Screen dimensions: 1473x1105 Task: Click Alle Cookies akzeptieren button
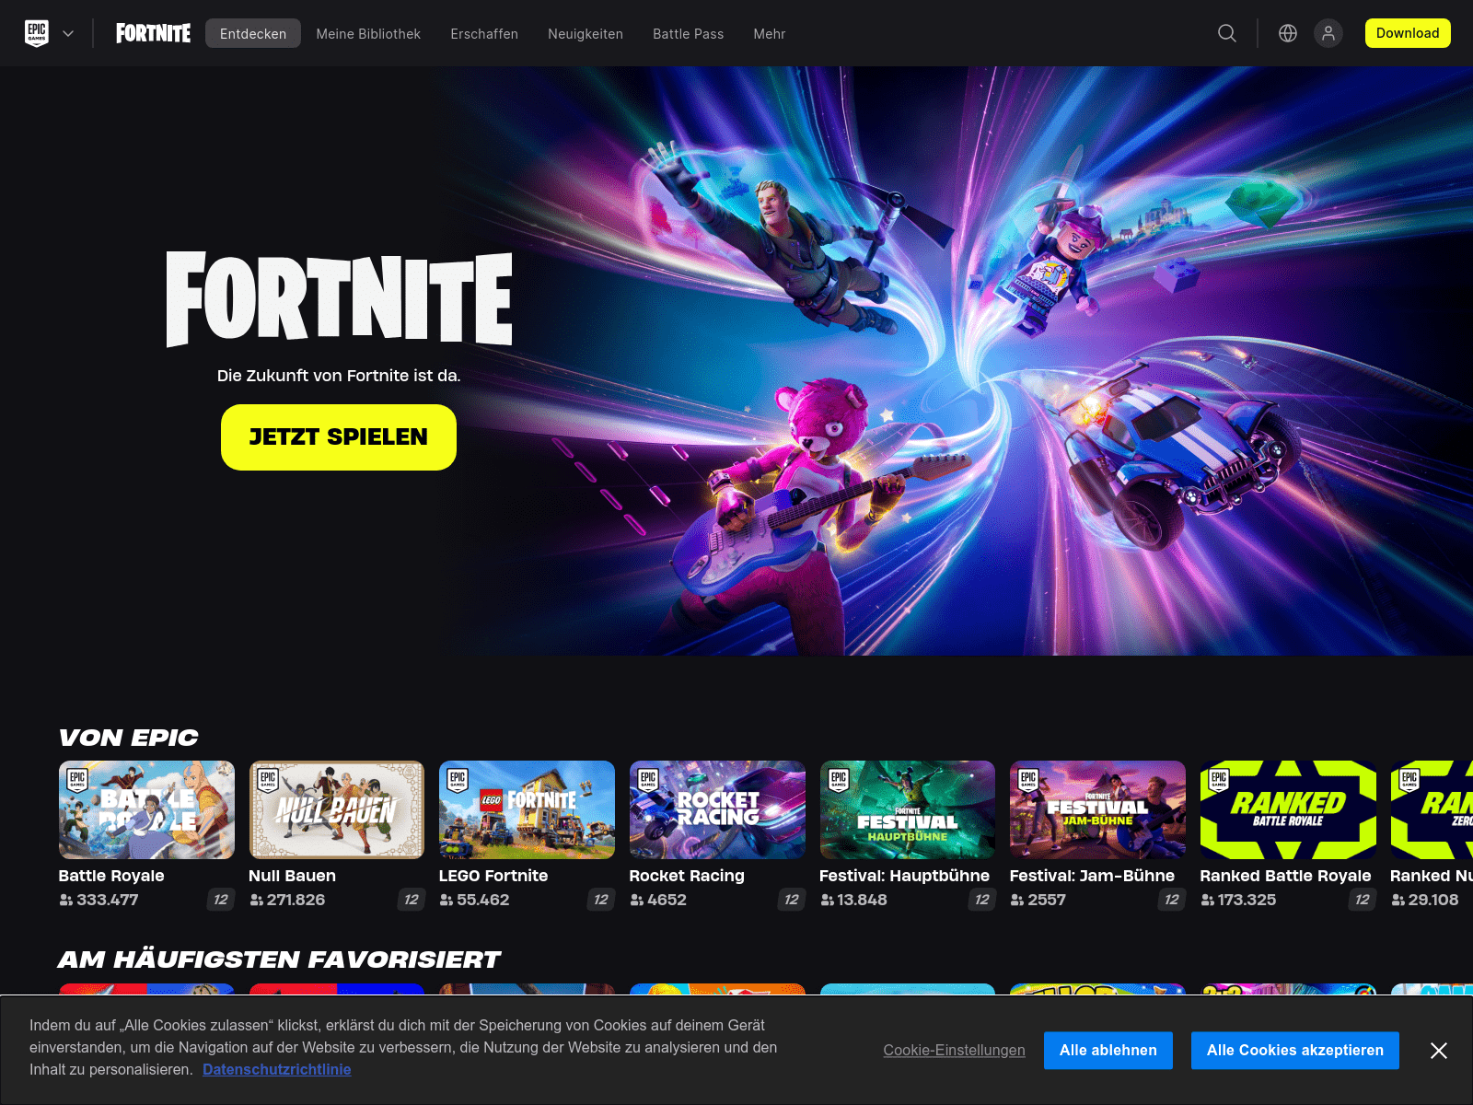click(1295, 1051)
